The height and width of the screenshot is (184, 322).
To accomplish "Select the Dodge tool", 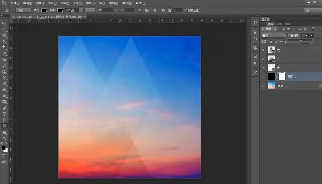I will pos(4,101).
